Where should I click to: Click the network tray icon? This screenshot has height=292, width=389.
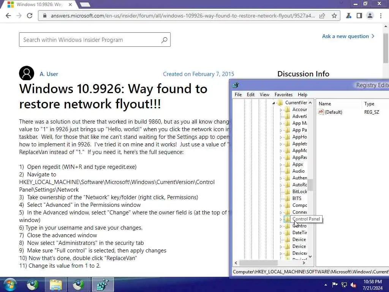tap(344, 284)
